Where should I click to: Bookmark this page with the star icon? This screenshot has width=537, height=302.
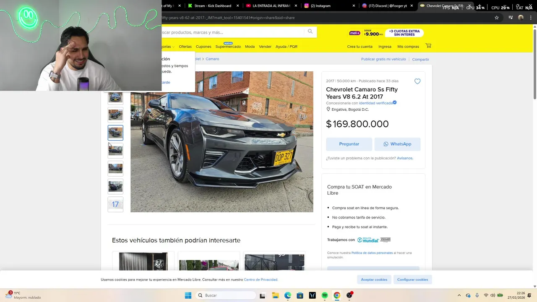[x=497, y=18]
